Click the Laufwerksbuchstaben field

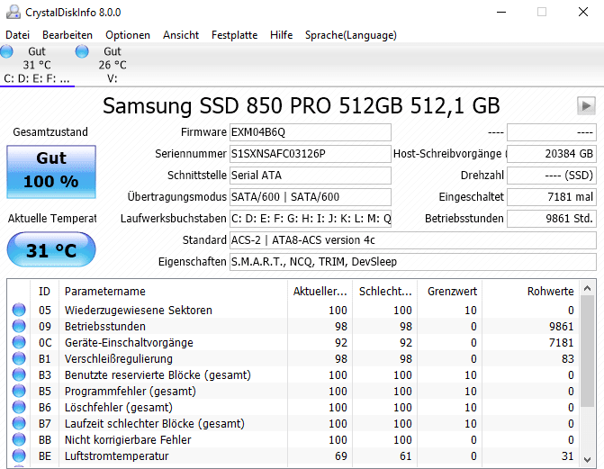(310, 219)
